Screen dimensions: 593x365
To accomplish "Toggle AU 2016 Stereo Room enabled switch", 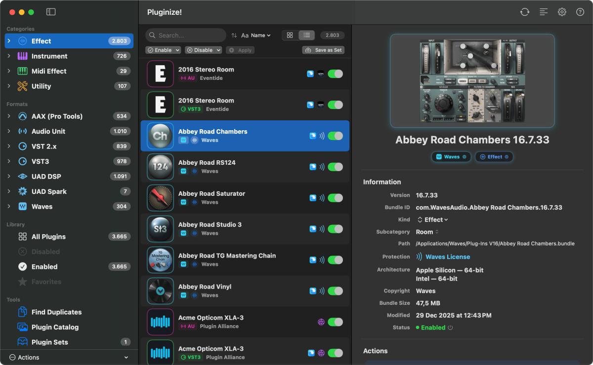I will [335, 74].
